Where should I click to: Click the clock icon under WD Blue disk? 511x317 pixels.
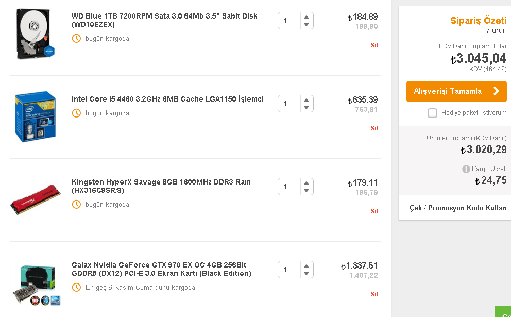click(x=76, y=39)
